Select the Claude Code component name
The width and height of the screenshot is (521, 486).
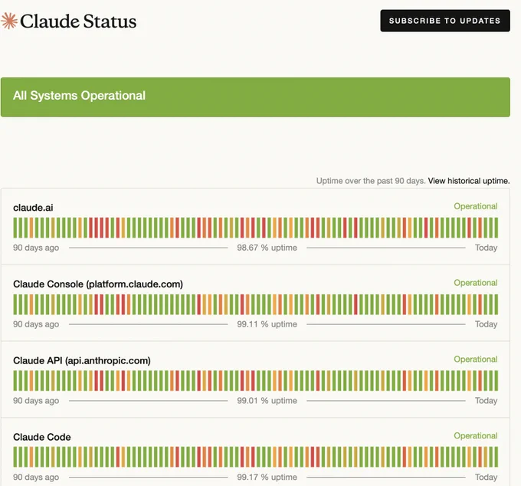[42, 437]
